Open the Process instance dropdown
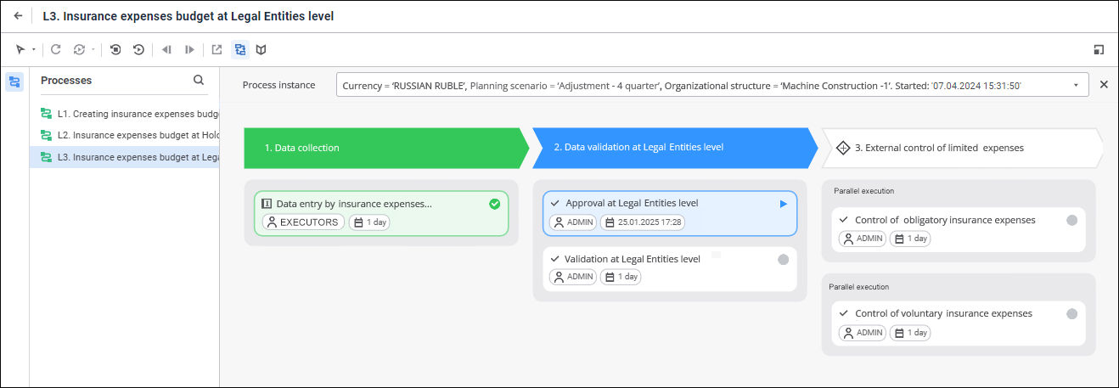Image resolution: width=1119 pixels, height=388 pixels. (x=1076, y=86)
